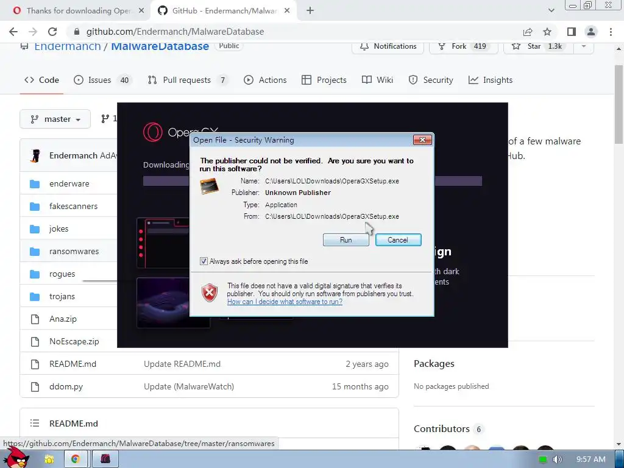Click the share page icon in address bar
Image resolution: width=624 pixels, height=468 pixels.
pyautogui.click(x=528, y=32)
